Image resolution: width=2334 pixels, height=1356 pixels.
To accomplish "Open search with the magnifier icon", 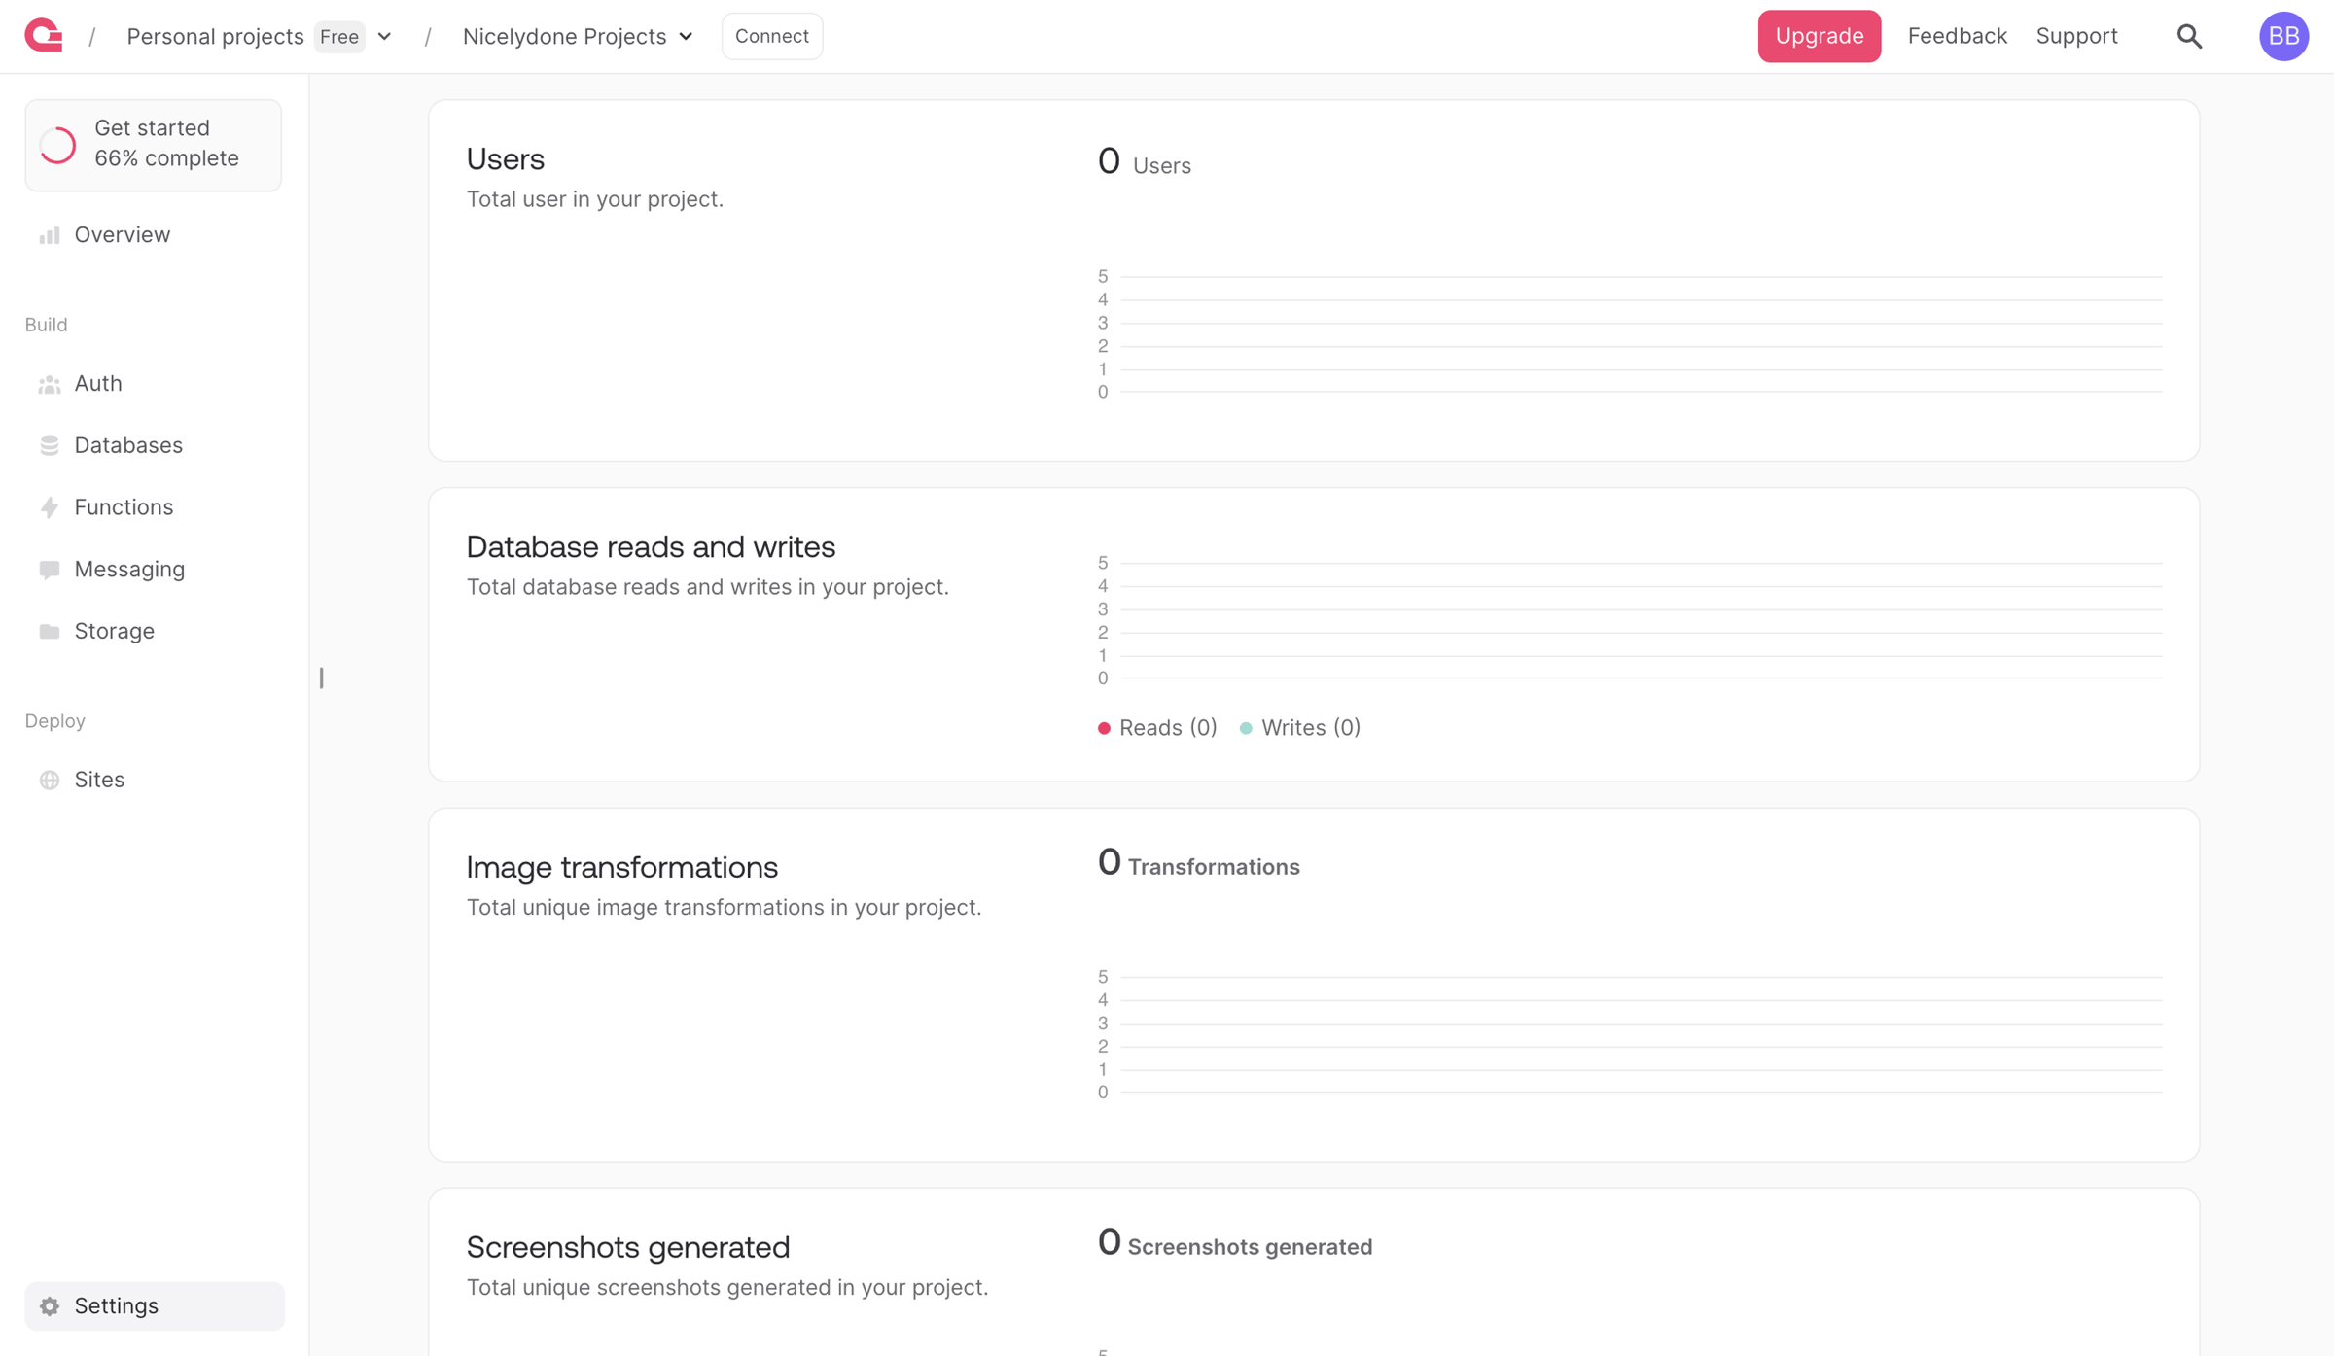I will pos(2189,36).
